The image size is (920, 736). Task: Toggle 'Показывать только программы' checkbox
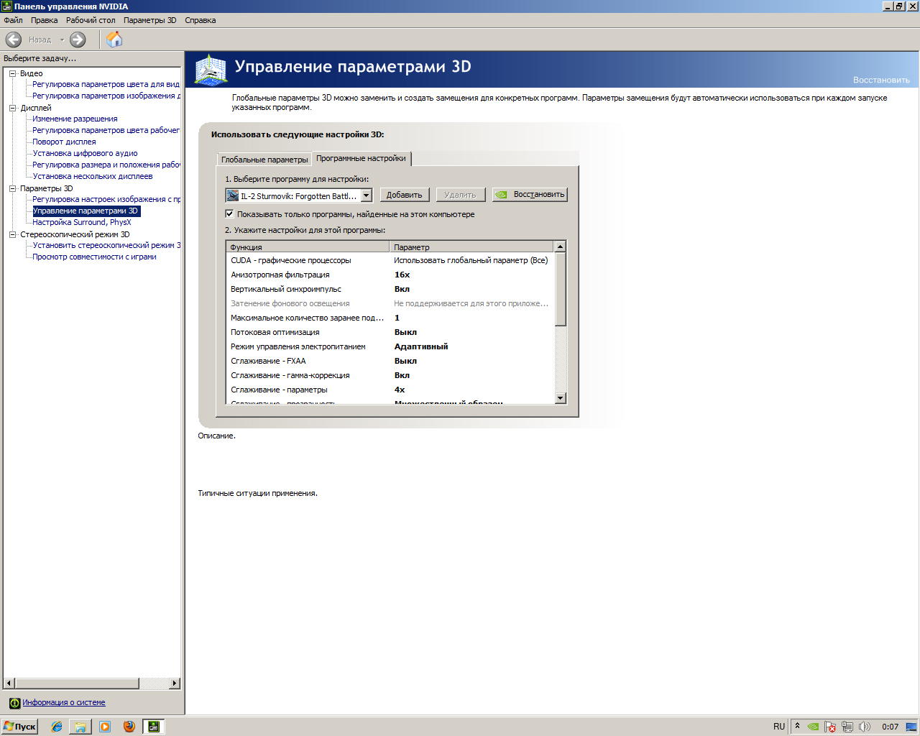pyautogui.click(x=229, y=213)
